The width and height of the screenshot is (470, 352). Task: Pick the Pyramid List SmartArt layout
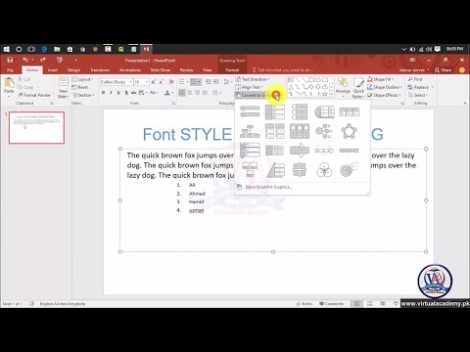[274, 170]
